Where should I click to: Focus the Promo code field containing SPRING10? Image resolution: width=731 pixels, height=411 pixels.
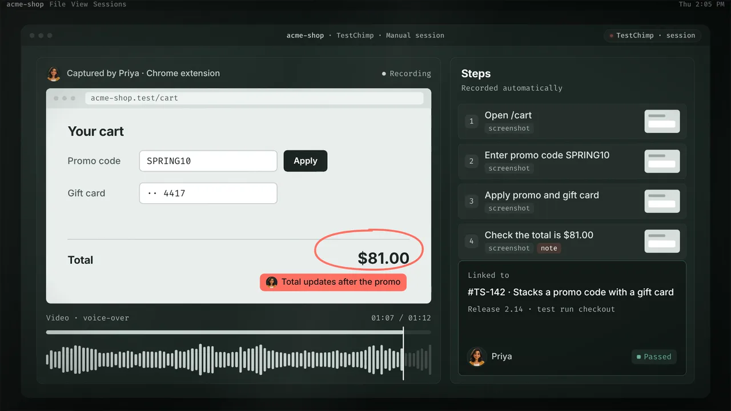tap(208, 161)
